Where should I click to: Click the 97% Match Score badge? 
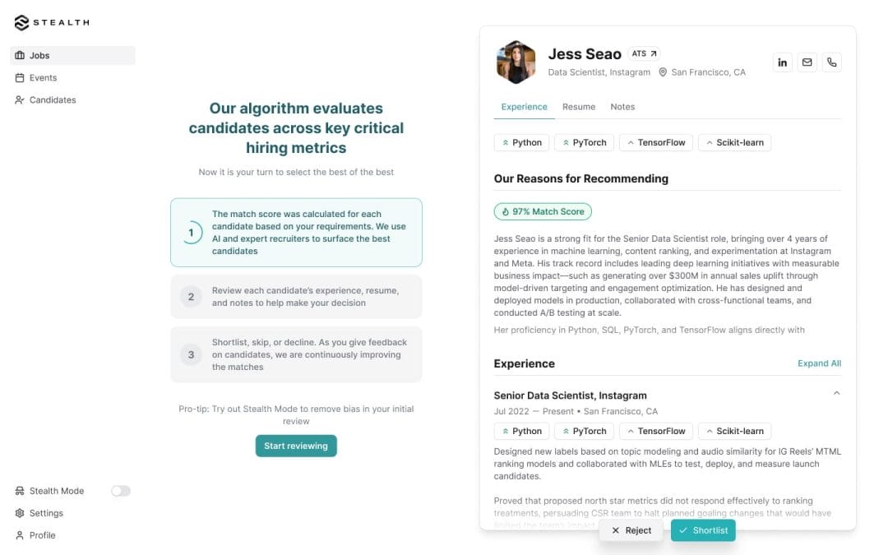pos(542,210)
